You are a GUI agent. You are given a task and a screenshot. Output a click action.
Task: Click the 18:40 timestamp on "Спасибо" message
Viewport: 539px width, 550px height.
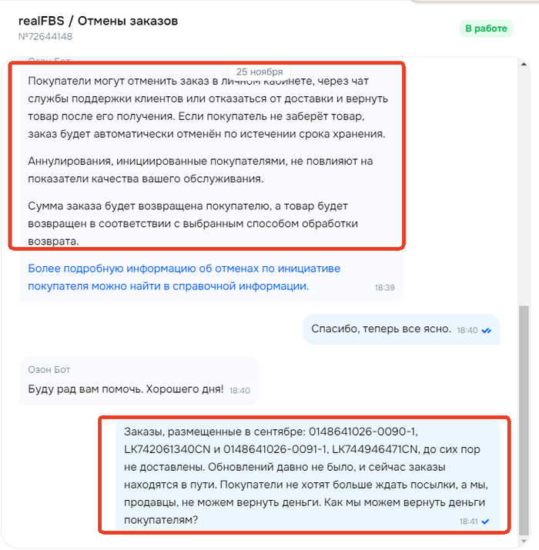(x=467, y=330)
